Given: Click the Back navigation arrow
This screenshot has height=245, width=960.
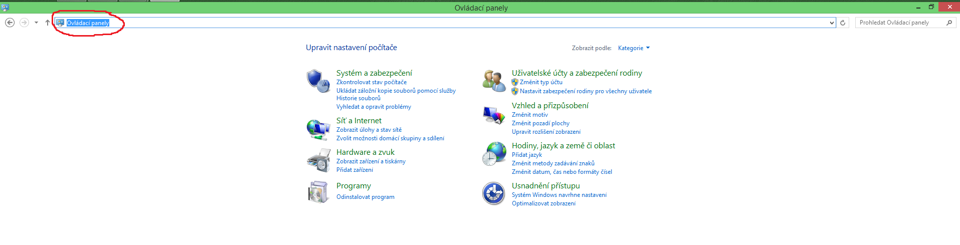Looking at the screenshot, I should (10, 23).
